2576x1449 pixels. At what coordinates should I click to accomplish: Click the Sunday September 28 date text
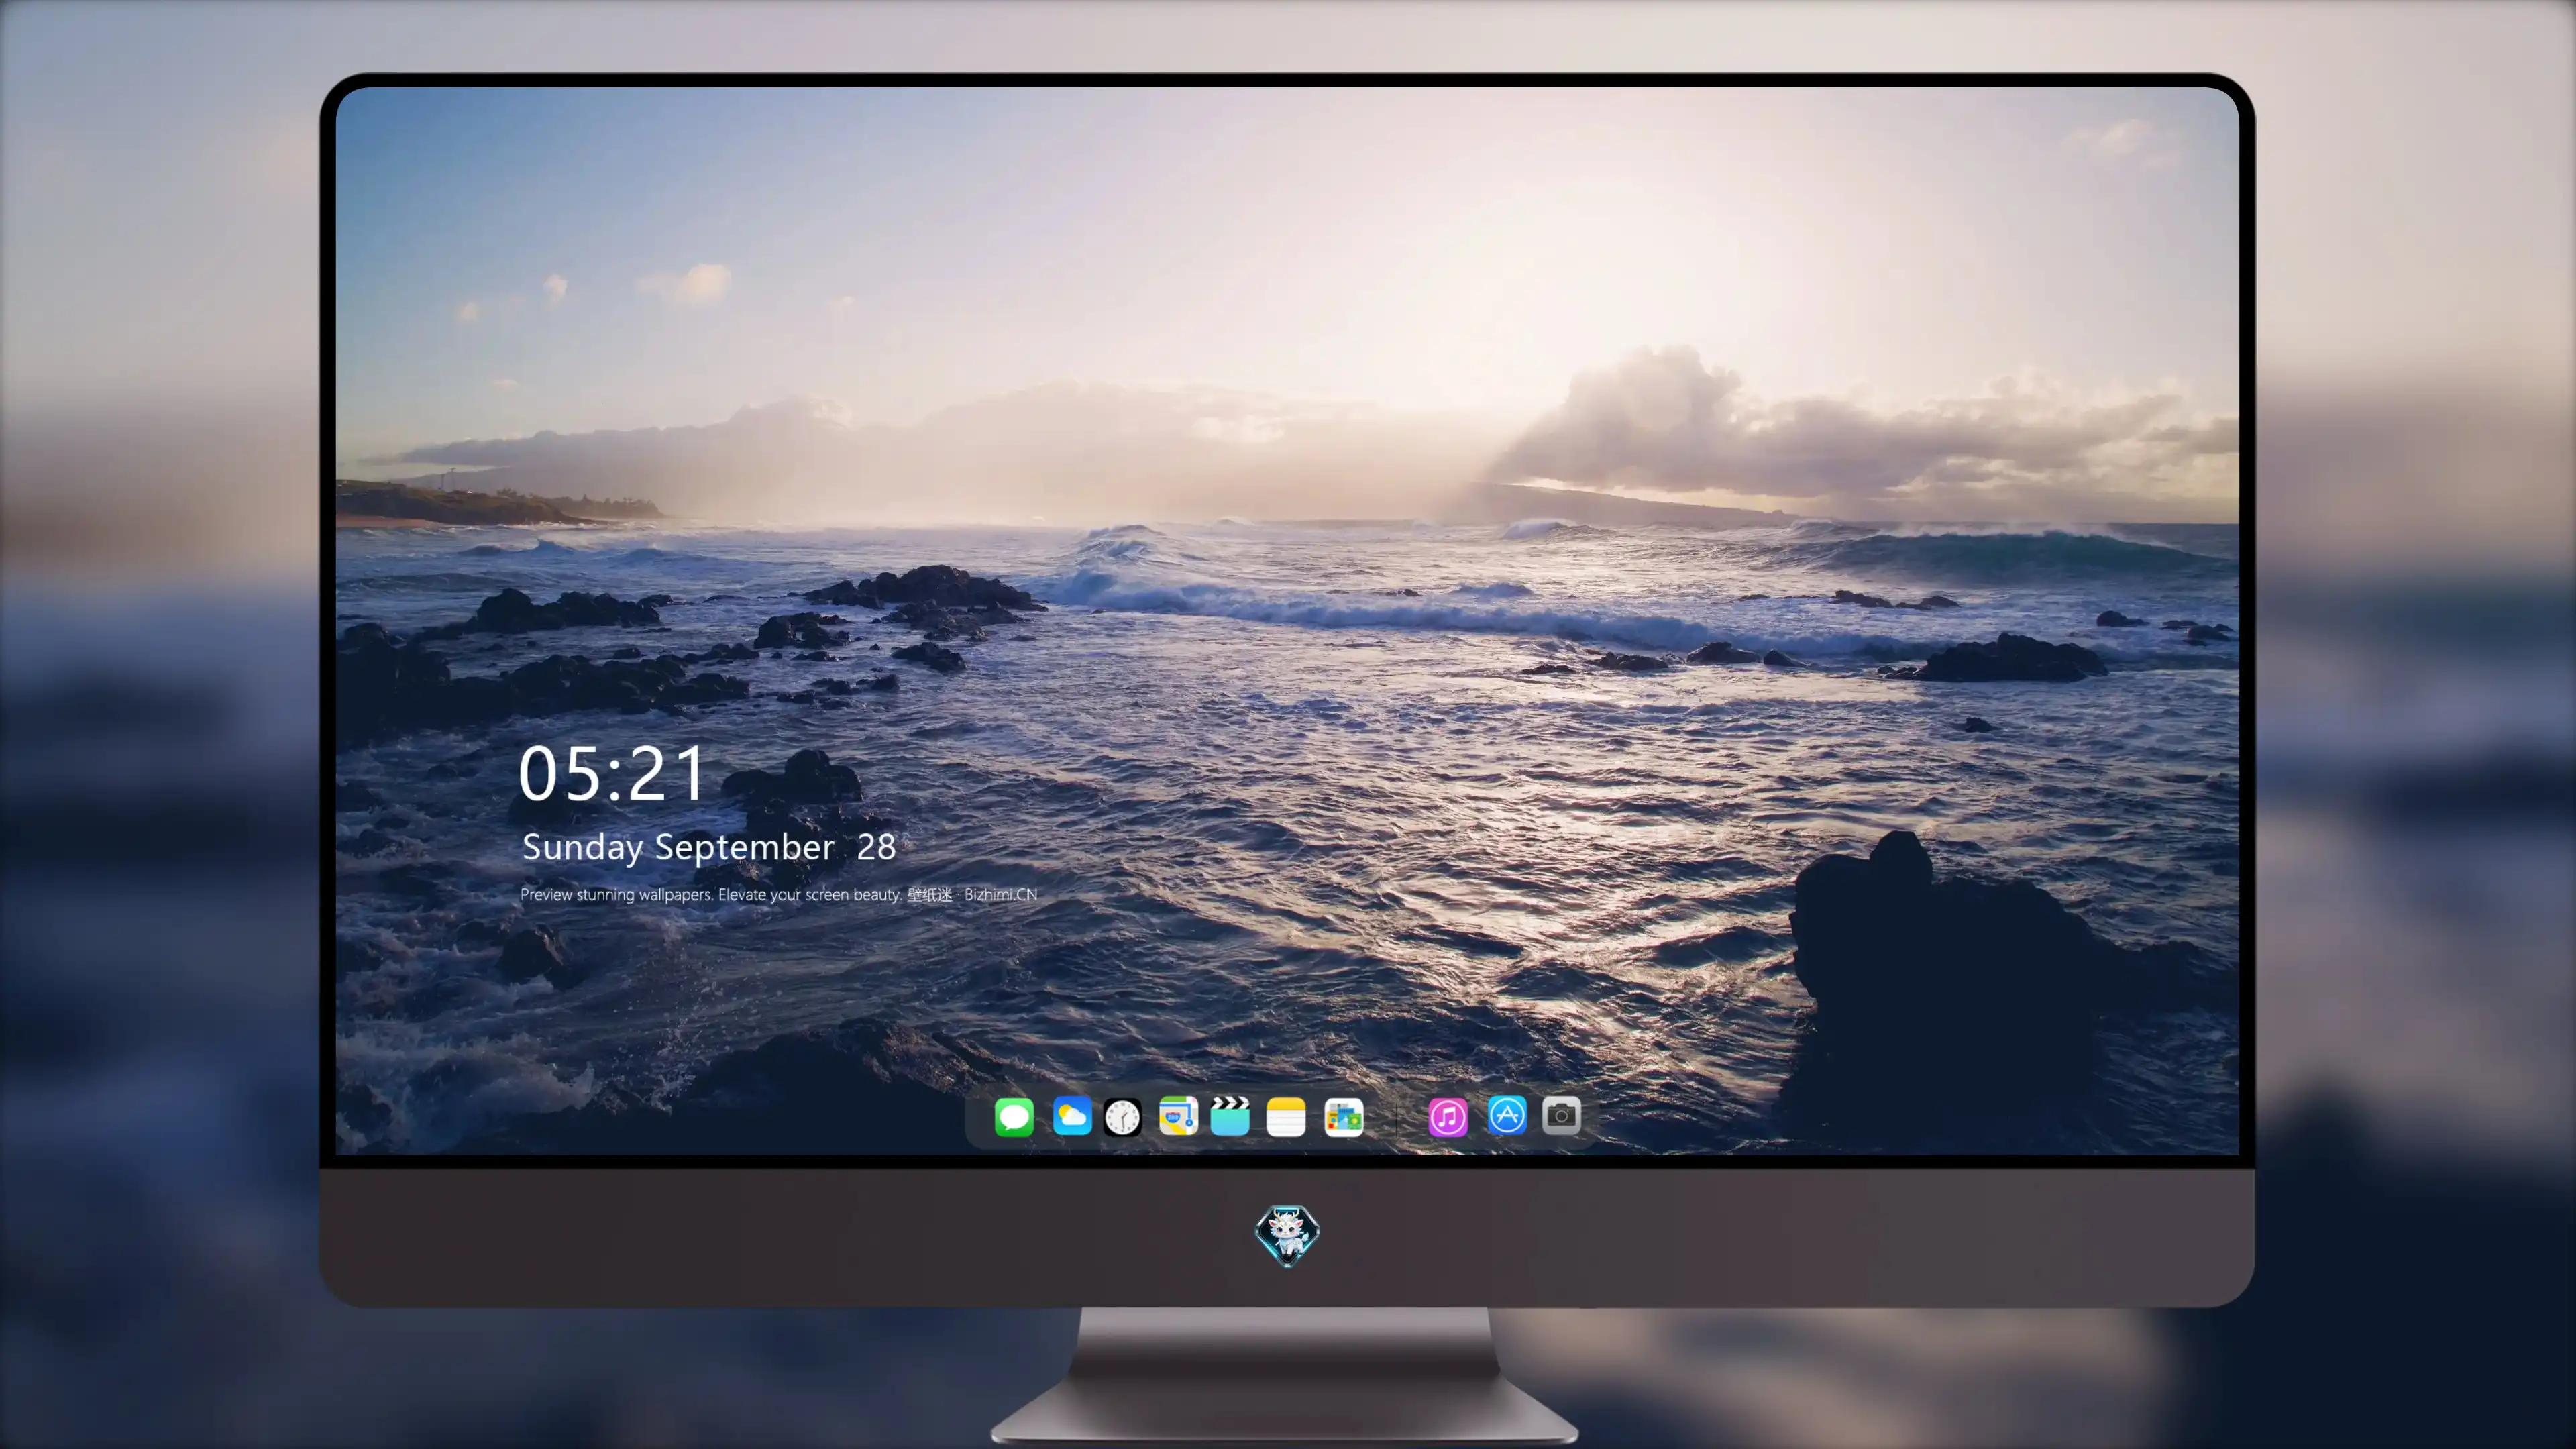pos(709,847)
